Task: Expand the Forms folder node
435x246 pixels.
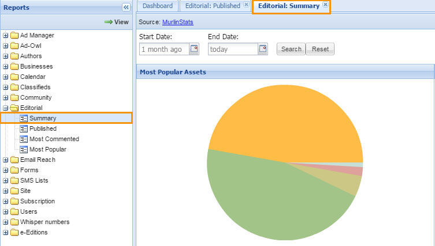Action: (x=6, y=170)
